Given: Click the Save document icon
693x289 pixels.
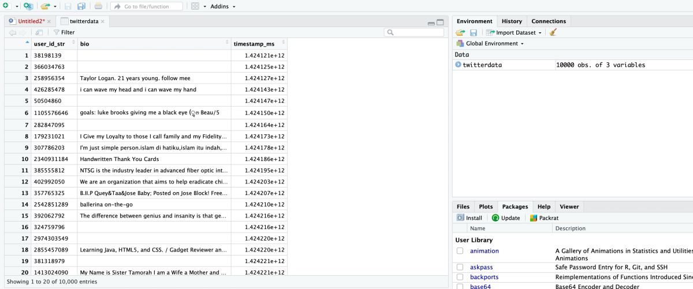Looking at the screenshot, I should point(68,6).
